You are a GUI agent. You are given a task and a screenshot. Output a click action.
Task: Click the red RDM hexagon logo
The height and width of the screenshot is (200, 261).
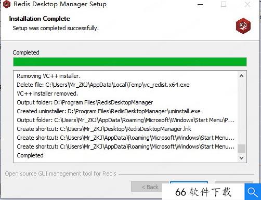[243, 25]
